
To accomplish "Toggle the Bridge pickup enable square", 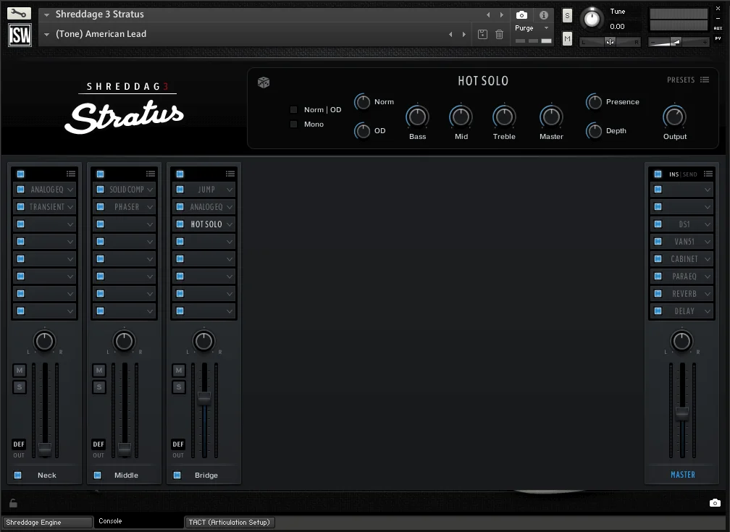I will (x=177, y=476).
